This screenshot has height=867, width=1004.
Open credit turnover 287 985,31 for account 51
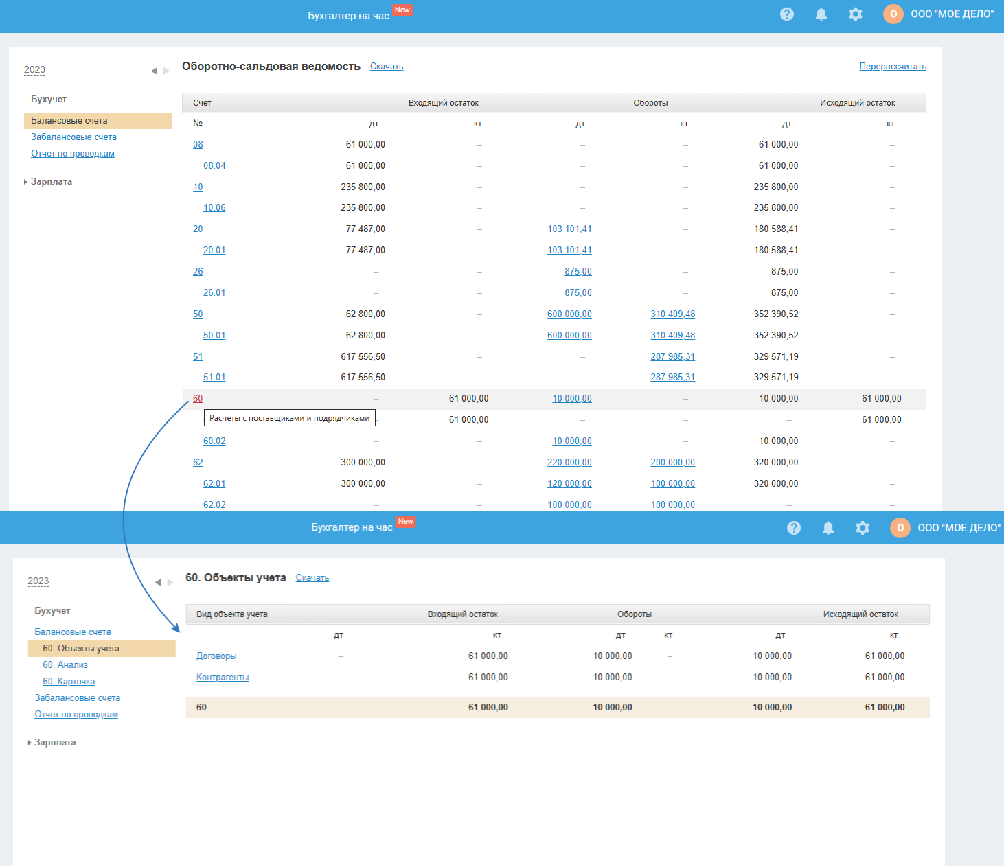673,357
